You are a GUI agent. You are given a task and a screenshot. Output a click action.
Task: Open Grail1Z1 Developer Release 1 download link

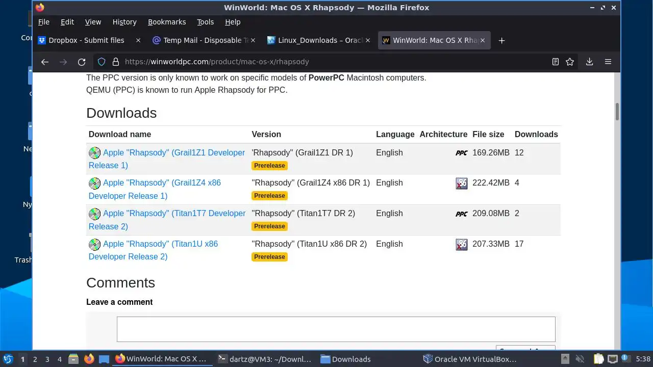tap(167, 159)
